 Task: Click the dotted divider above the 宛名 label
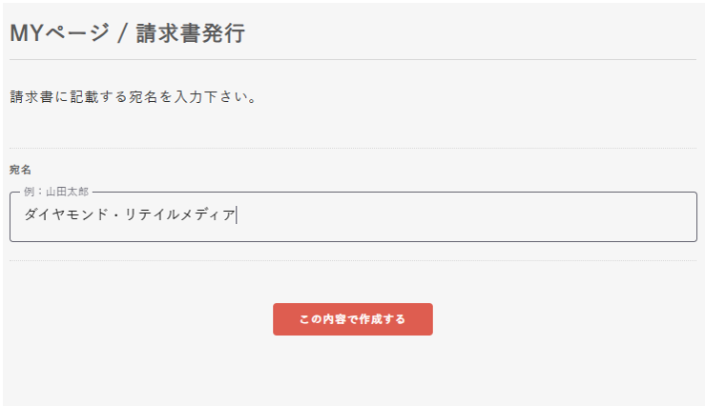click(353, 148)
